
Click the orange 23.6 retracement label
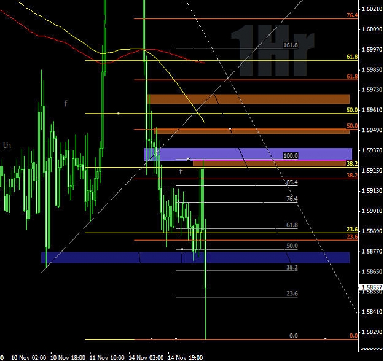tap(352, 236)
